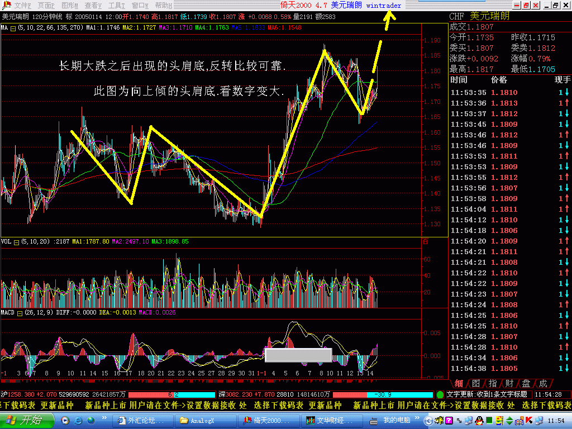The width and height of the screenshot is (572, 429).
Task: Open the 帮助H menu
Action: coord(163,6)
